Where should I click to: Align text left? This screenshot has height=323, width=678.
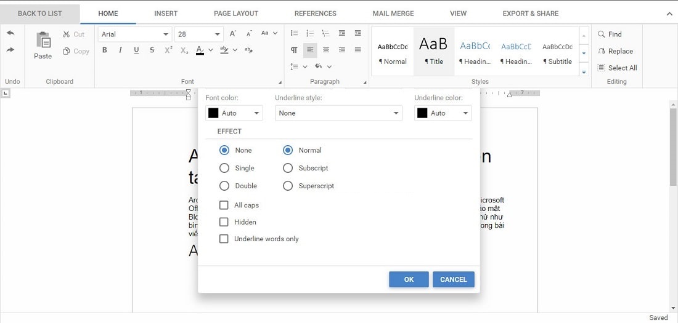pos(310,50)
